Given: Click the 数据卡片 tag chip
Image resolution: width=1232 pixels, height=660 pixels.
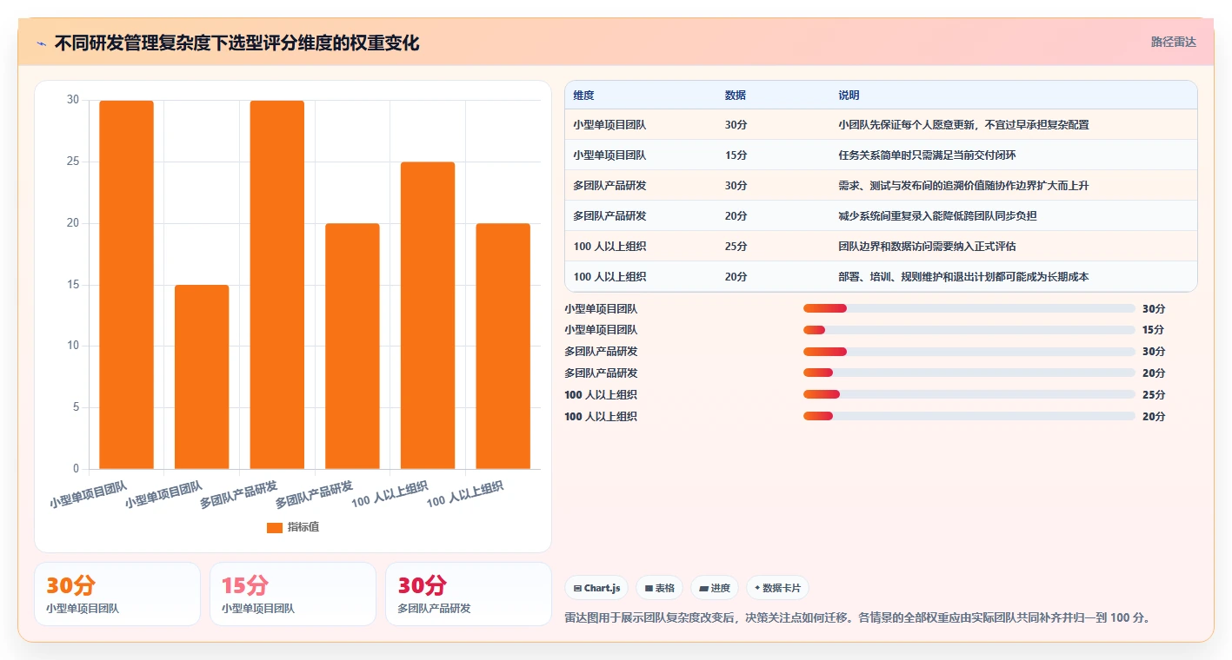Looking at the screenshot, I should click(777, 588).
